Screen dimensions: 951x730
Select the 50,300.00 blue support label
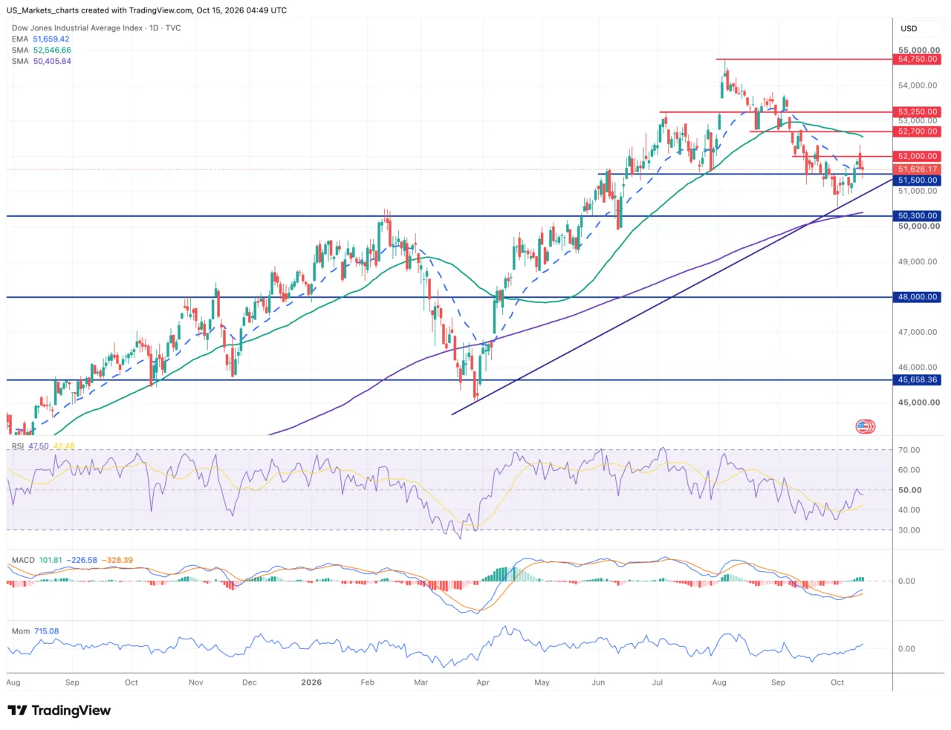coord(918,216)
